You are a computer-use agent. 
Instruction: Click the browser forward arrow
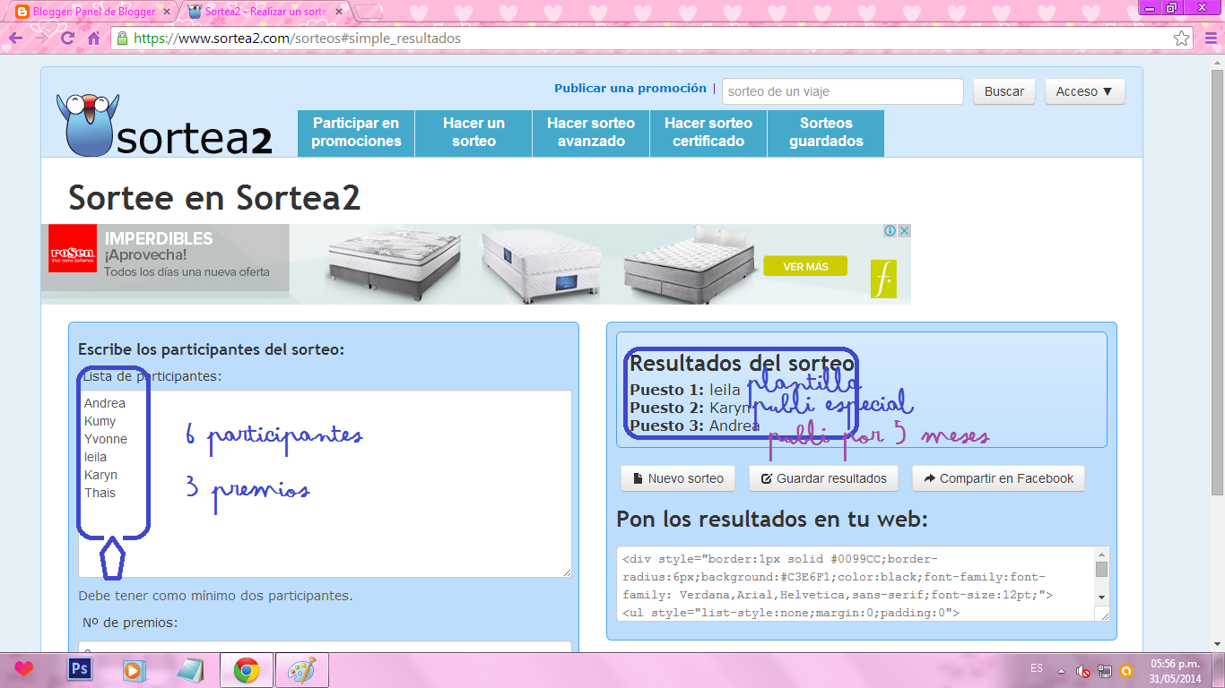pyautogui.click(x=41, y=39)
